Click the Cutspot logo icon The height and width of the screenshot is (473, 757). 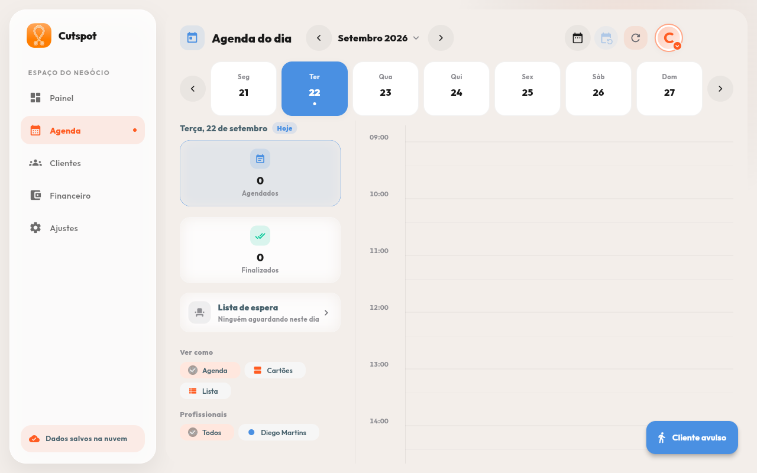click(39, 35)
